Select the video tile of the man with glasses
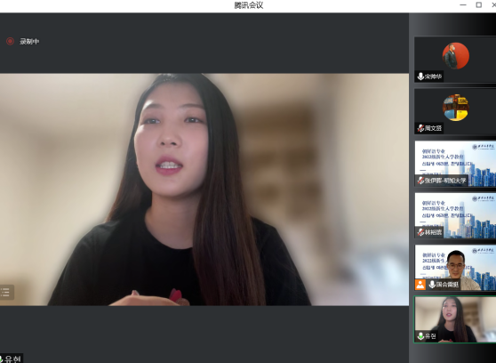The height and width of the screenshot is (363, 496). point(455,267)
